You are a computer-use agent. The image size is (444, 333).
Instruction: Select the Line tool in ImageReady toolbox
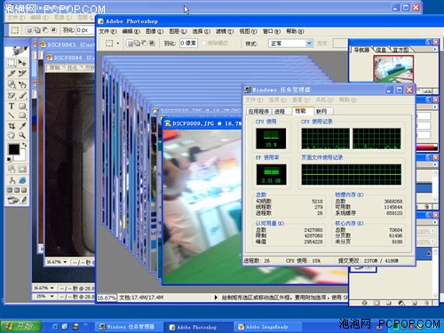pyautogui.click(x=12, y=115)
